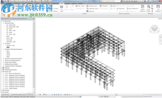Click the Switch Windows icon
162x98 pixels.
coord(143,7)
